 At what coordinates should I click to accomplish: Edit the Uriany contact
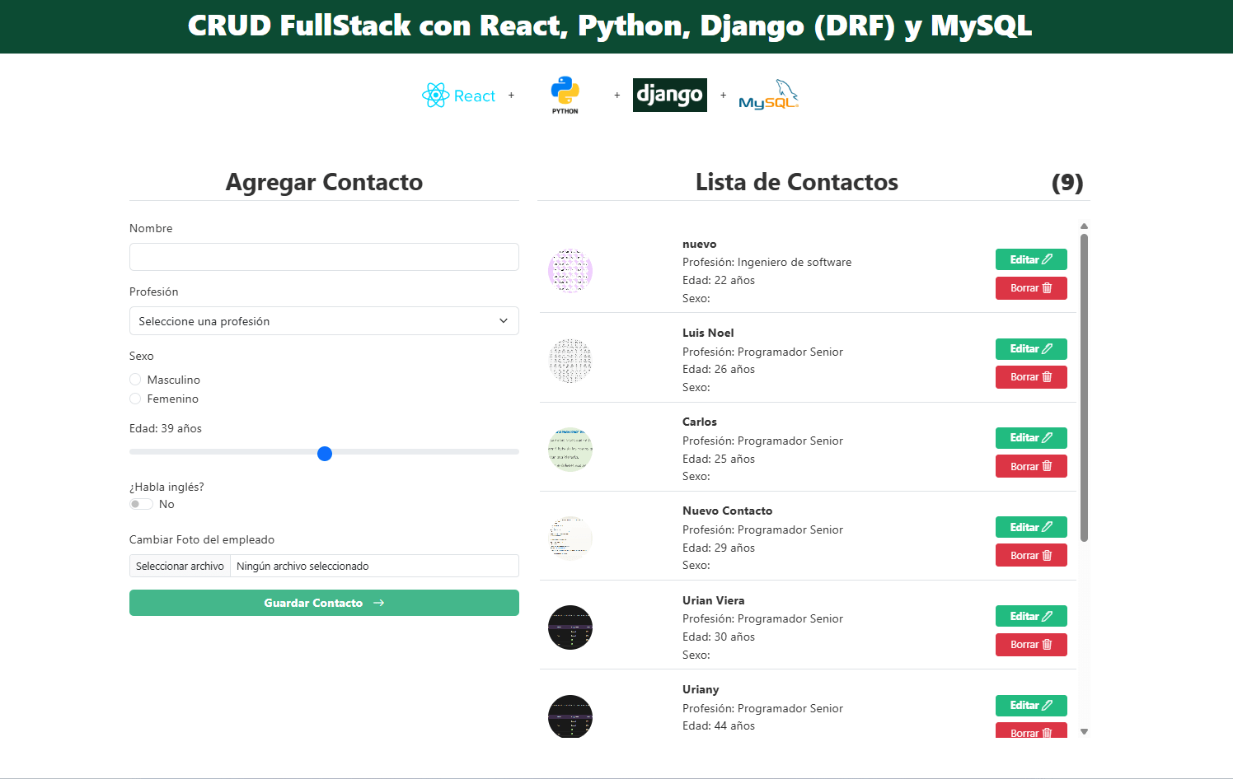point(1031,706)
